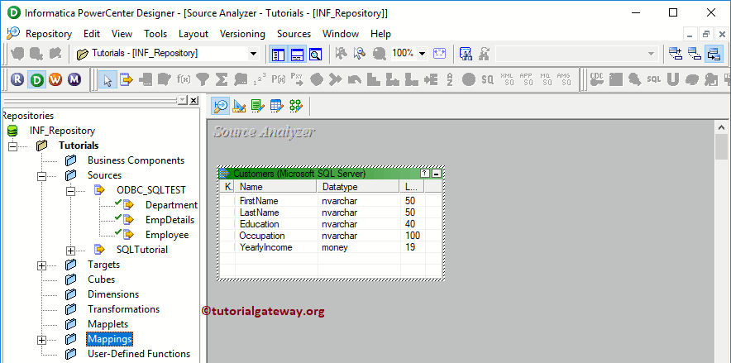Open the Mapping Designer tool icon
731x363 pixels.
point(295,106)
